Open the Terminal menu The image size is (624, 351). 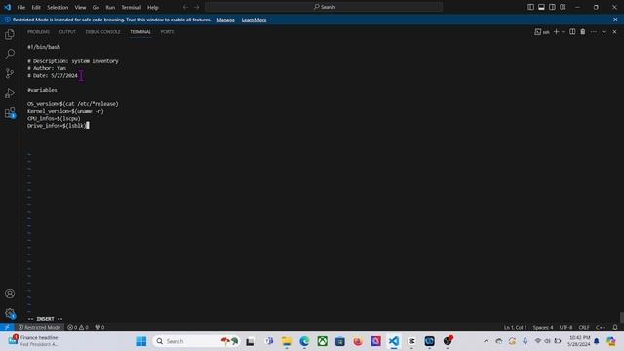131,7
